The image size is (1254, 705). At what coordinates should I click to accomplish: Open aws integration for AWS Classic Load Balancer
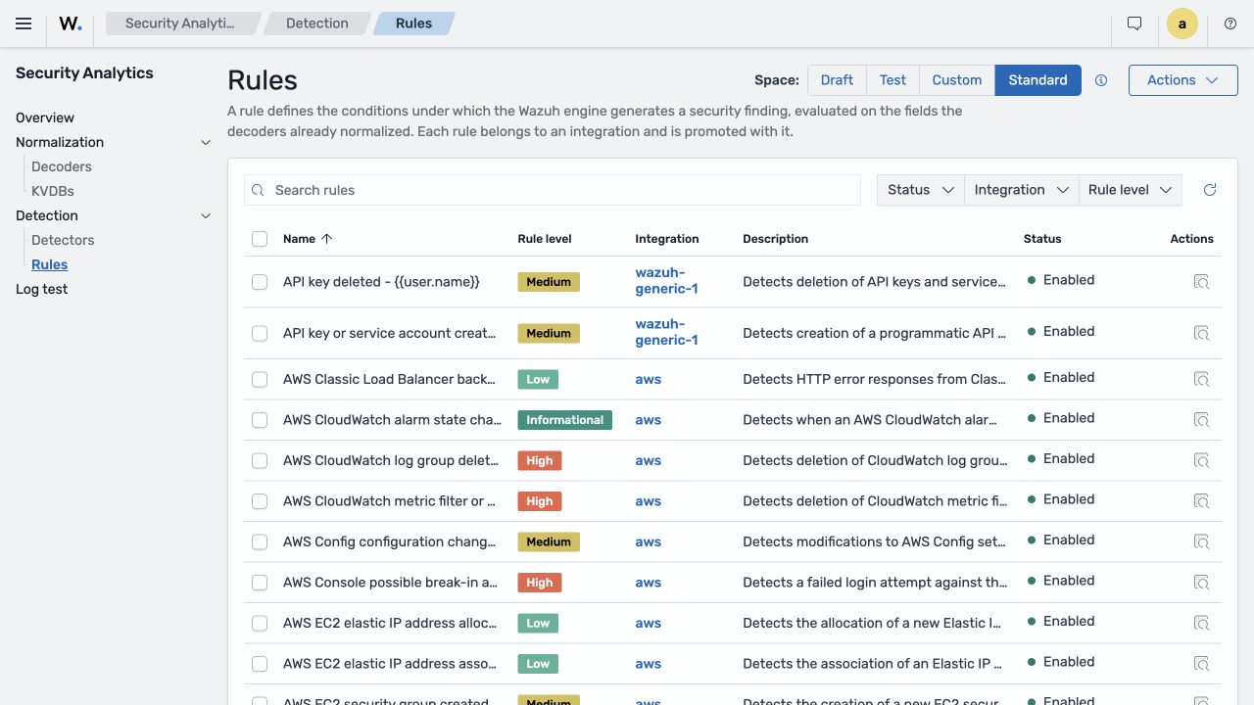click(x=649, y=379)
